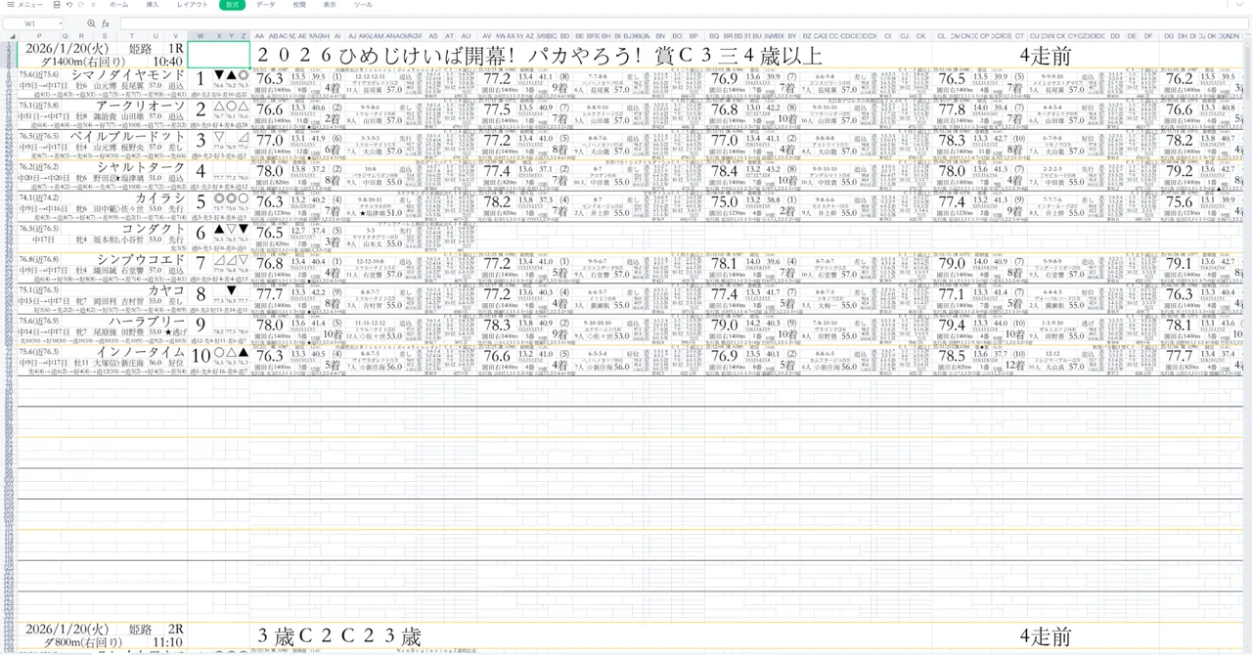Screen dimensions: 1252x655
Task: Go to the レイアウト tab
Action: coord(192,5)
